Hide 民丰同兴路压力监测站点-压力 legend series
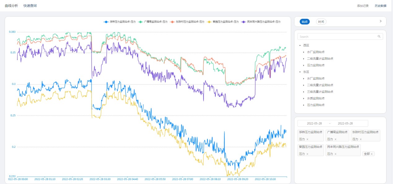Viewport: 393px width, 184px height. point(263,22)
